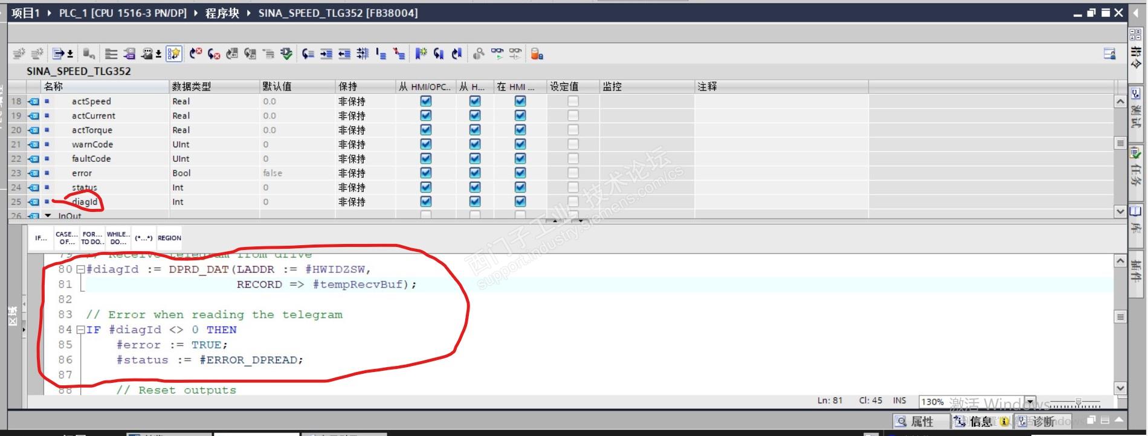Click the interface view icon at right of toolbar
Viewport: 1148px width, 436px height.
pyautogui.click(x=1109, y=54)
